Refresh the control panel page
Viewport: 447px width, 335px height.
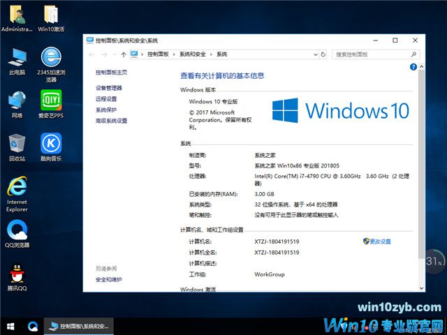point(323,54)
